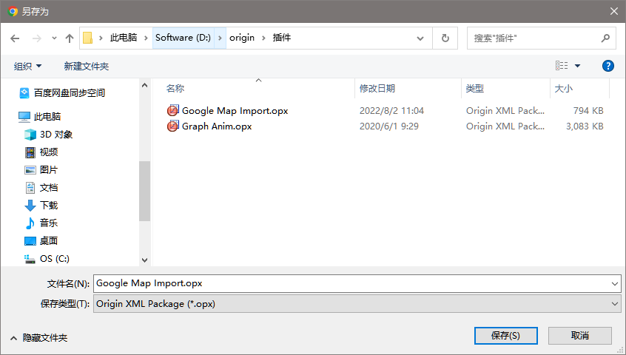Click the date 2022/8/2 11:04
Image resolution: width=626 pixels, height=355 pixels.
(x=391, y=111)
